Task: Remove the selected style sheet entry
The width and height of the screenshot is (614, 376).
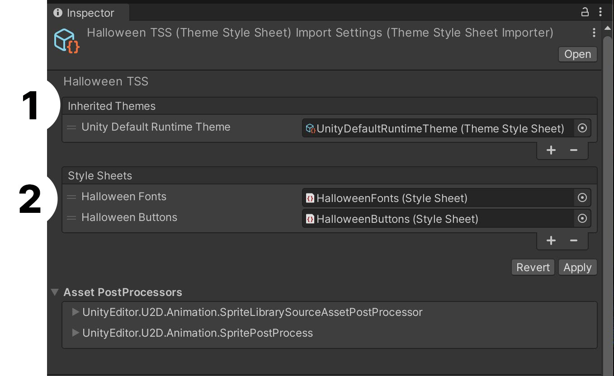Action: [574, 241]
